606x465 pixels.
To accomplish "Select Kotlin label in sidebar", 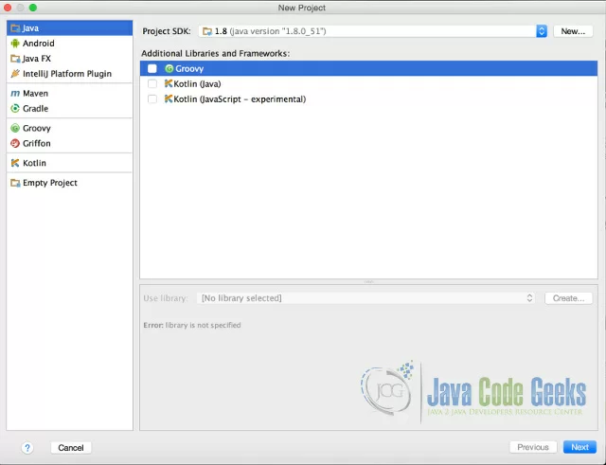I will (34, 163).
